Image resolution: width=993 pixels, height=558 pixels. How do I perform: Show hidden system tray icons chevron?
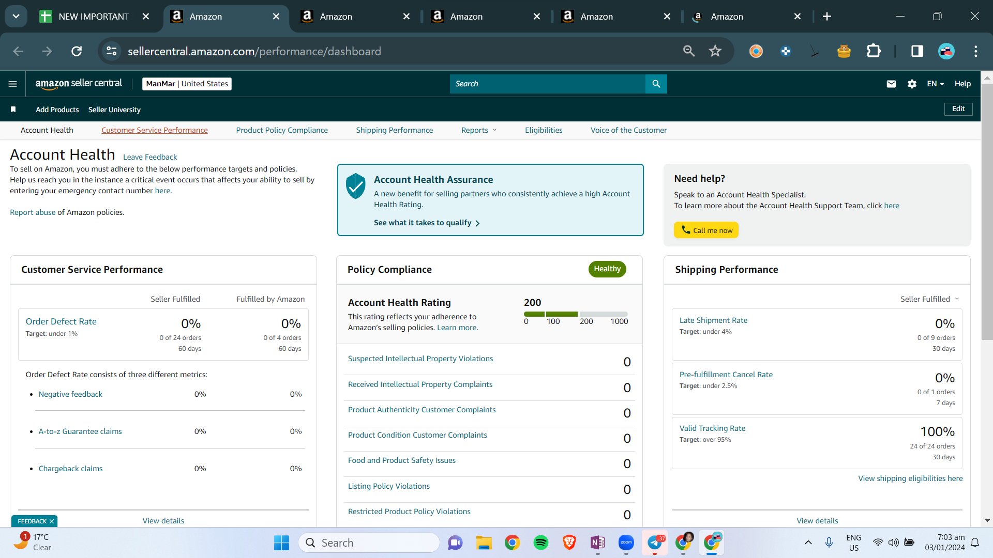[808, 542]
